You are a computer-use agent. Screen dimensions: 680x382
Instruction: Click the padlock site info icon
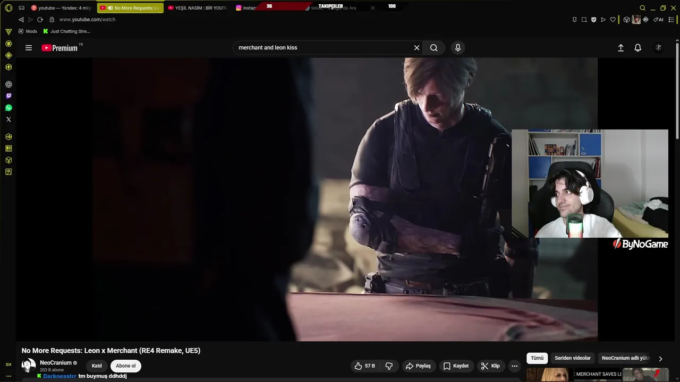(52, 20)
